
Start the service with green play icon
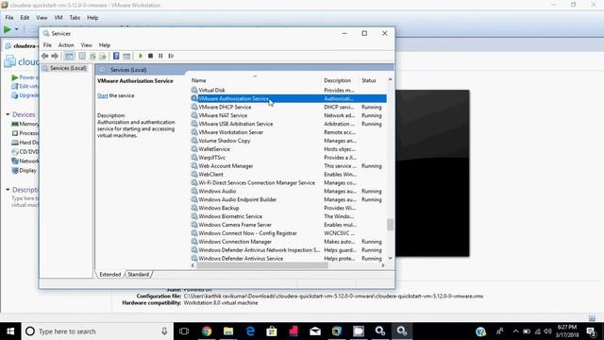pos(141,56)
